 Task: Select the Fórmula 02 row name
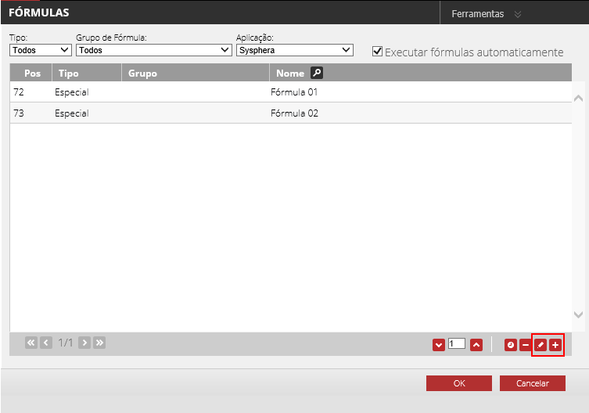(294, 113)
